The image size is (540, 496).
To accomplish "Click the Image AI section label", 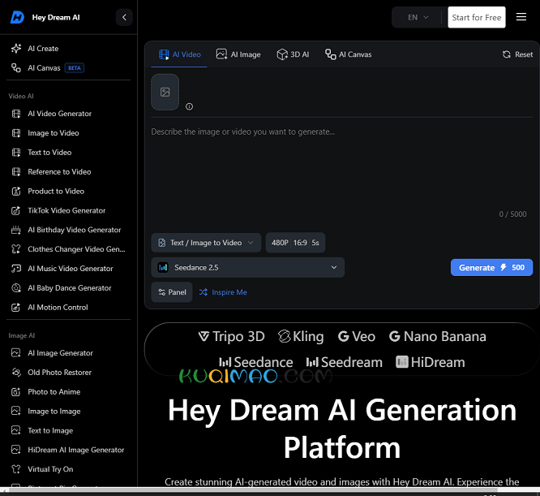I will coord(21,336).
